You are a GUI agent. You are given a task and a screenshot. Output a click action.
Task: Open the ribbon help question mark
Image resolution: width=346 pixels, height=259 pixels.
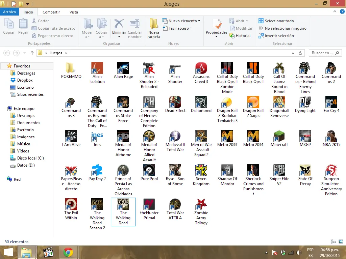pos(342,12)
